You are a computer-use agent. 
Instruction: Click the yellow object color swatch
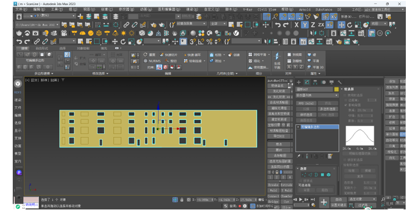[x=336, y=89]
